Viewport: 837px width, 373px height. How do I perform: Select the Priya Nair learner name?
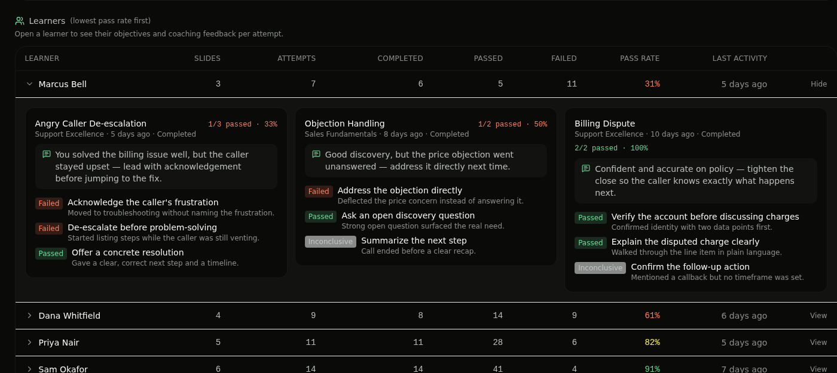point(59,343)
